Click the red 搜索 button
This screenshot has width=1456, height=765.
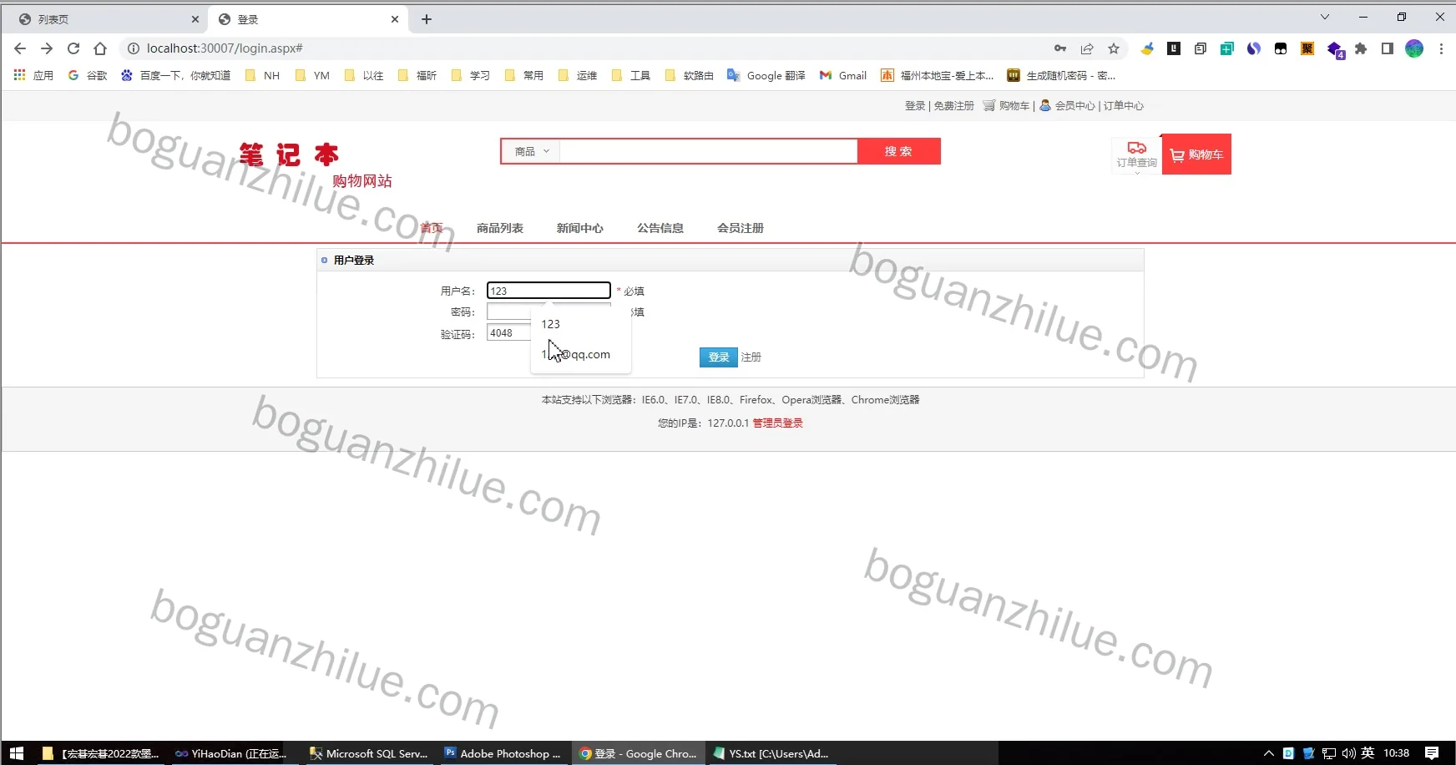click(x=899, y=151)
